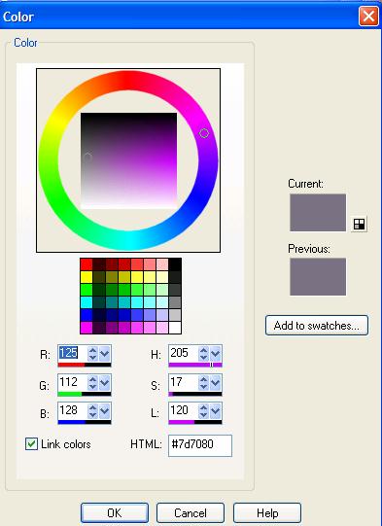Click the small swatch-grid icon beside Current color
Screen dimensions: 382x526
[360, 224]
